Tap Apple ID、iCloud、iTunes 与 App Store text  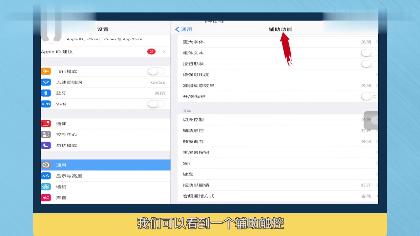click(104, 39)
